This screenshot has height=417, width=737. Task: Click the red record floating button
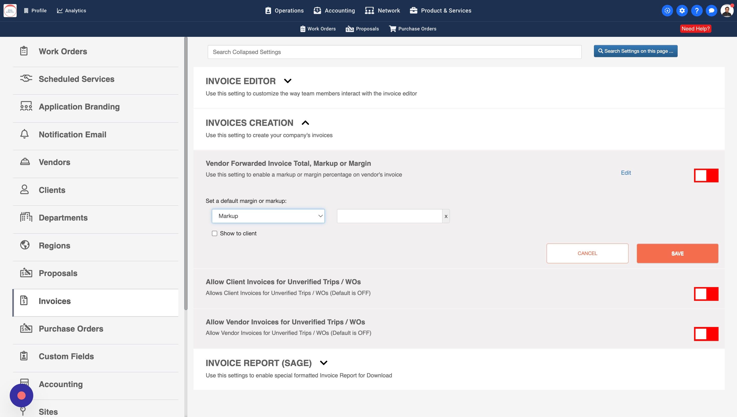click(x=21, y=396)
